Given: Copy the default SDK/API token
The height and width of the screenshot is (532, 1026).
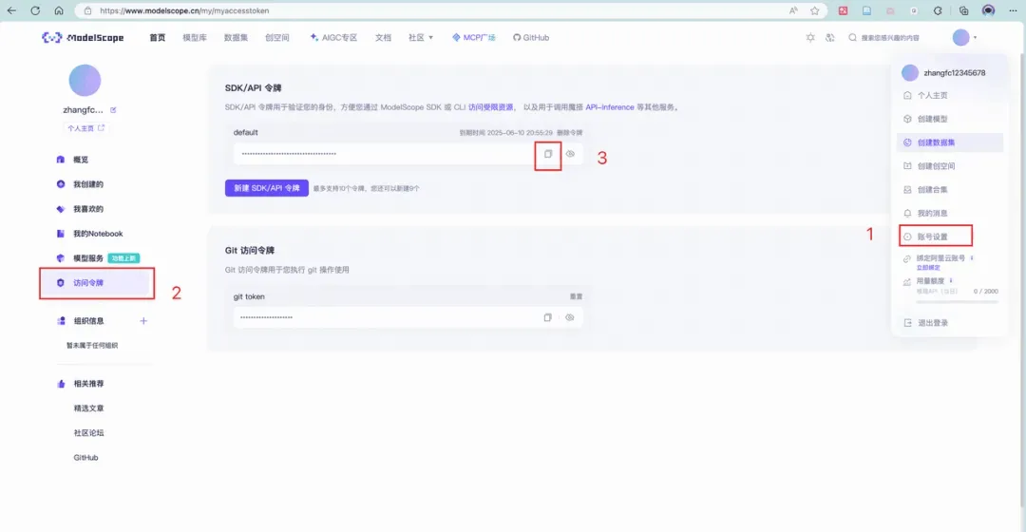Looking at the screenshot, I should (x=548, y=154).
